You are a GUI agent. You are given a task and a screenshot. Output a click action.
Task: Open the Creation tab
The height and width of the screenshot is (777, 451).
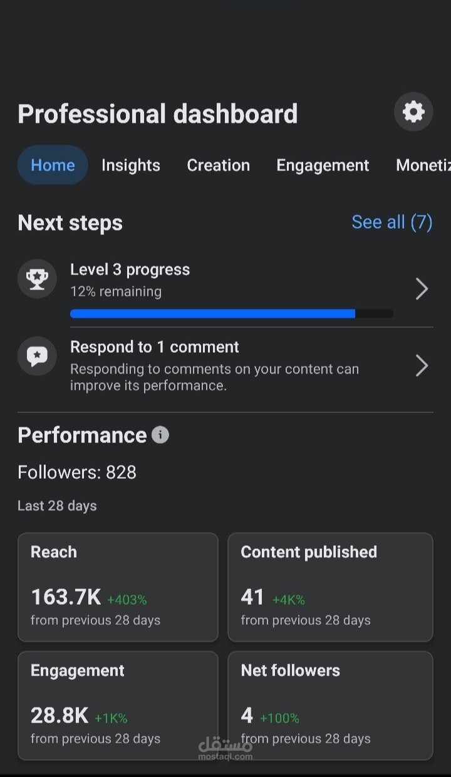tap(218, 165)
